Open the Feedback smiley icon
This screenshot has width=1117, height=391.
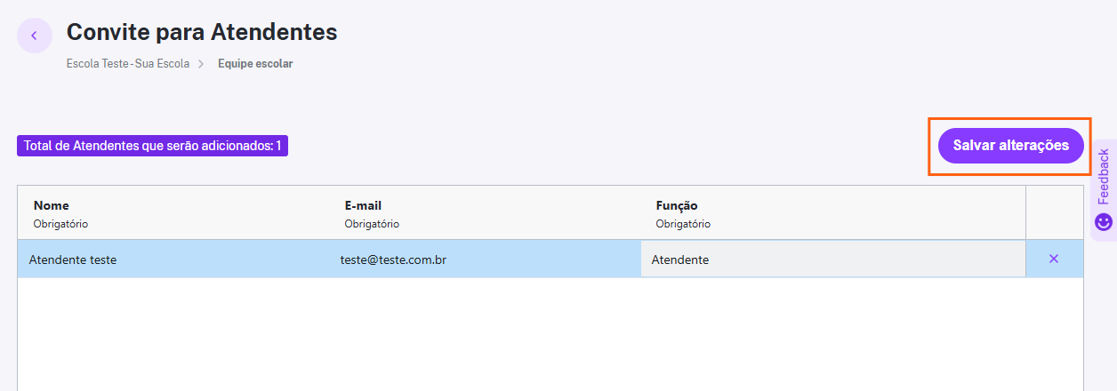click(1104, 222)
